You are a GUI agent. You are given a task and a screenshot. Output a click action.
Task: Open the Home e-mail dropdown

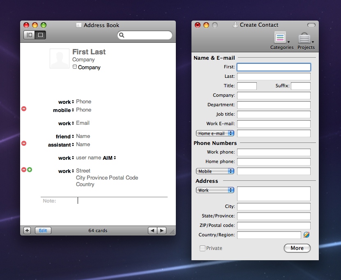(215, 133)
